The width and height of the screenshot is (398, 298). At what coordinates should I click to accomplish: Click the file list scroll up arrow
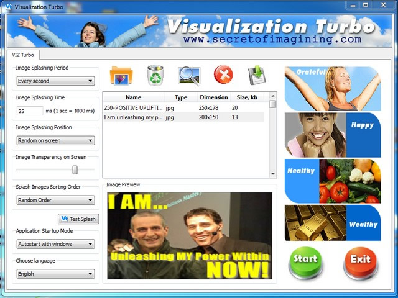pos(273,96)
